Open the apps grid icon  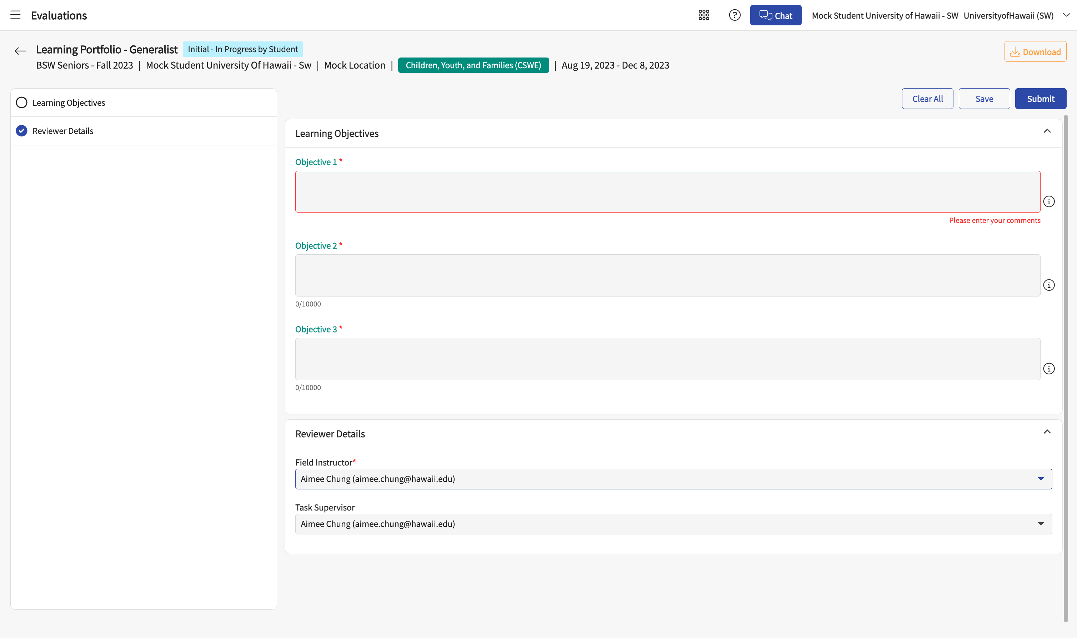703,15
